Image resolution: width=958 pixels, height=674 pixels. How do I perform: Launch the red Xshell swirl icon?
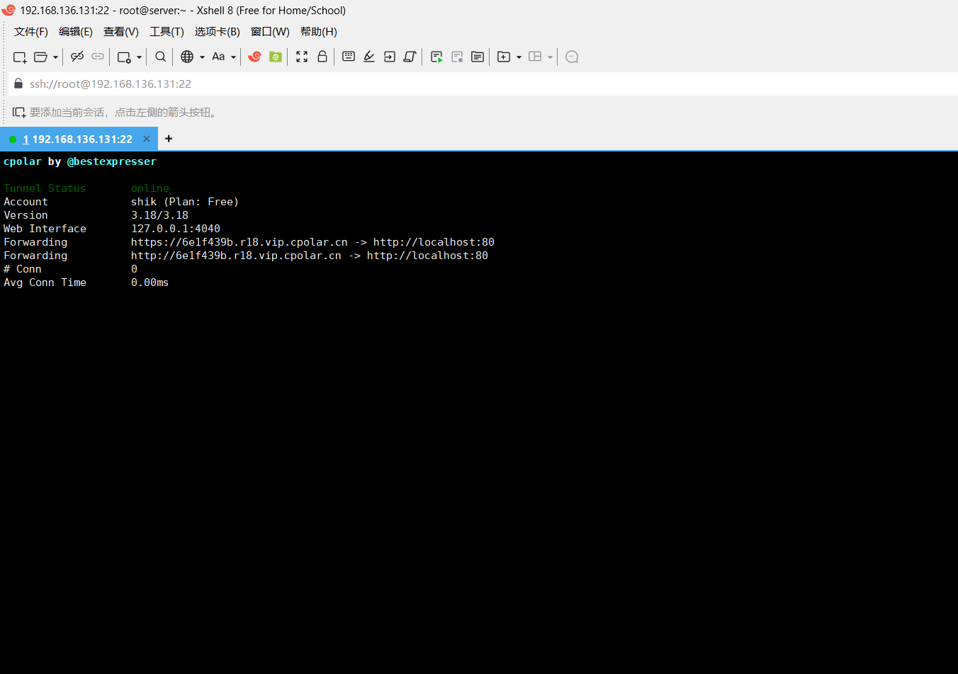coord(254,57)
